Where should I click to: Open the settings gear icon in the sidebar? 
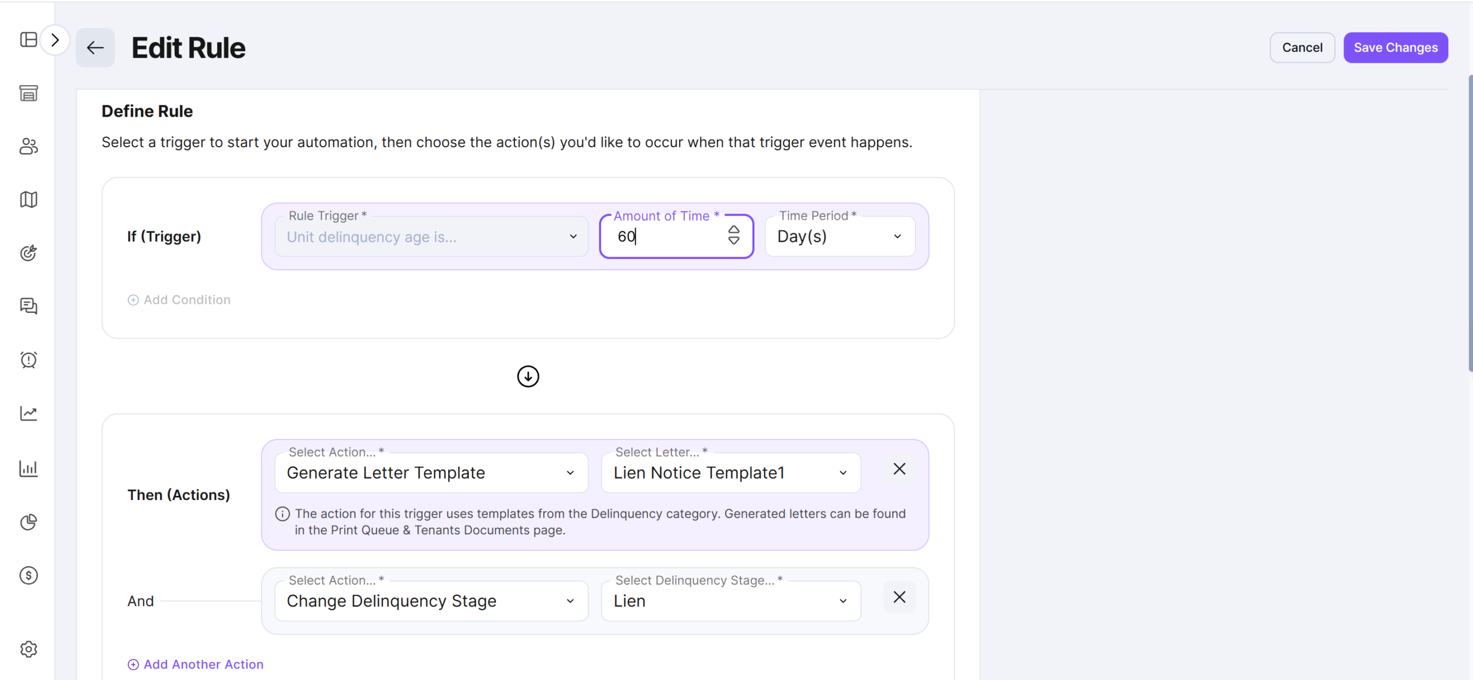[28, 649]
